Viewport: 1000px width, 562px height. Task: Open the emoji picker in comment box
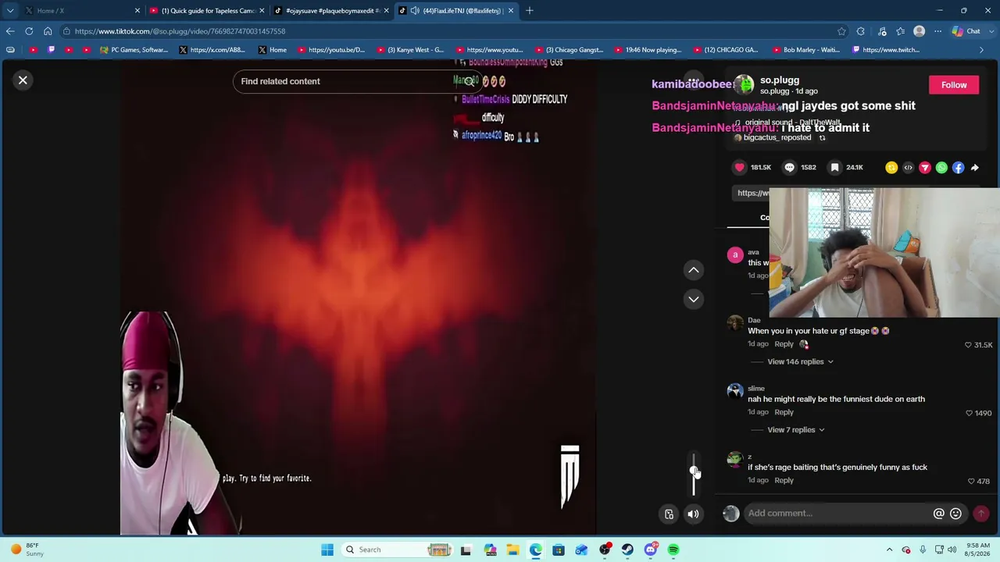pos(955,513)
